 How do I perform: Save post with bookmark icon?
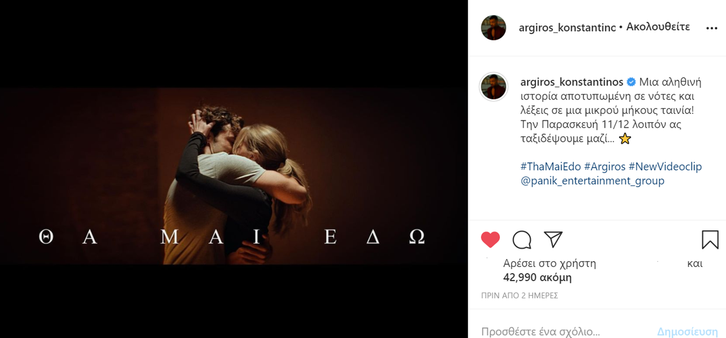(x=710, y=239)
